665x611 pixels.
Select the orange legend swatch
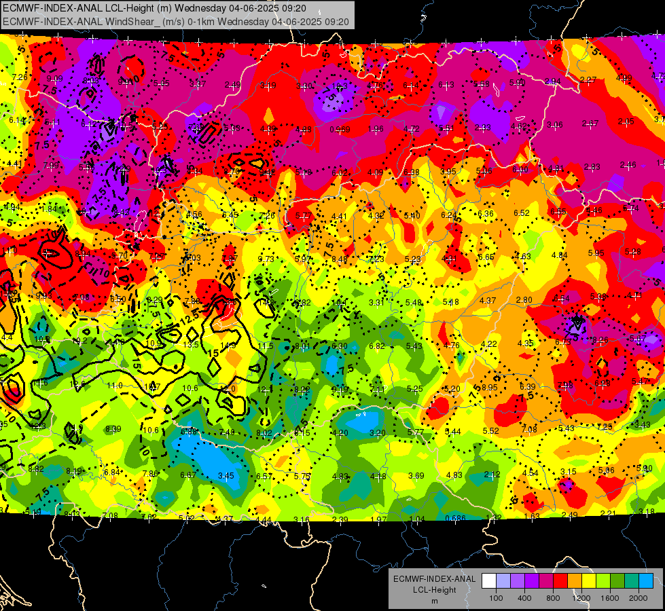click(x=575, y=581)
